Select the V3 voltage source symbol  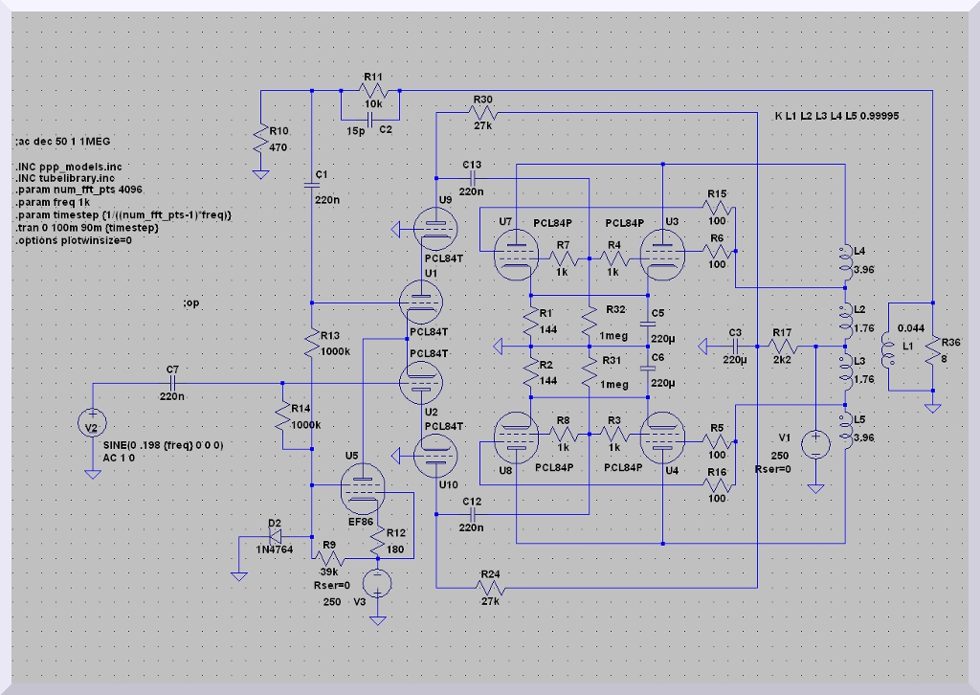[x=379, y=583]
